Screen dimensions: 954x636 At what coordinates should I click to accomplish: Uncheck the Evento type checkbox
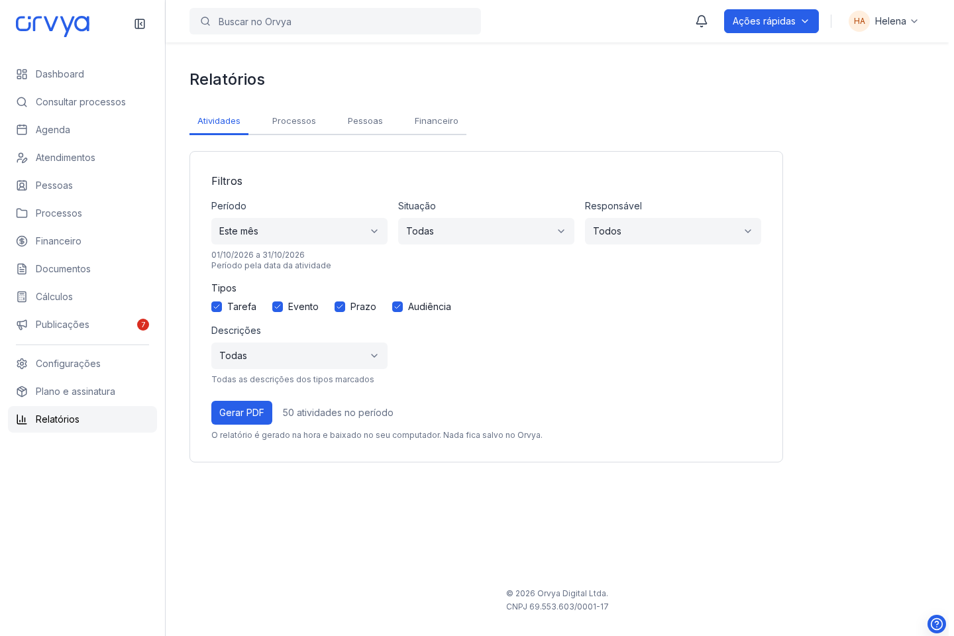click(x=278, y=307)
